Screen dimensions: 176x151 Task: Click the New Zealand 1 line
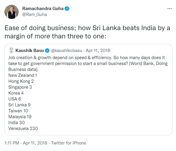[x=23, y=75]
